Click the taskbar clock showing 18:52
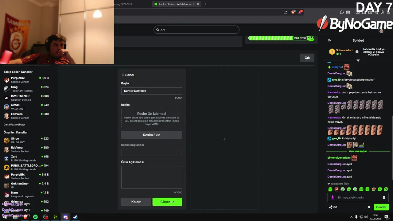 (375, 217)
